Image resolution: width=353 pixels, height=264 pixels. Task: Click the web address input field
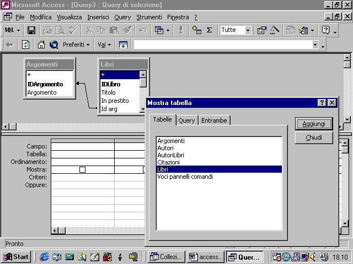[223, 45]
